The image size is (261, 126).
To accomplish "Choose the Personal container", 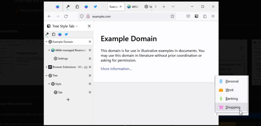I will [x=231, y=81].
